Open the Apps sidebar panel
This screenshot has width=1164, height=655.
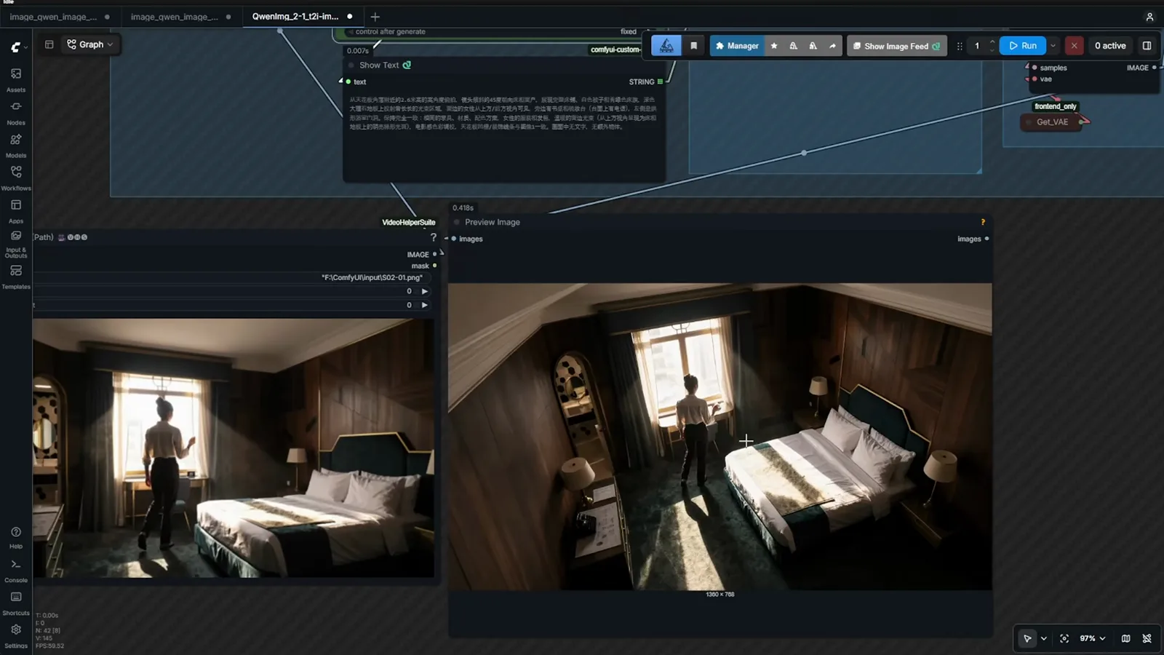[x=15, y=210]
